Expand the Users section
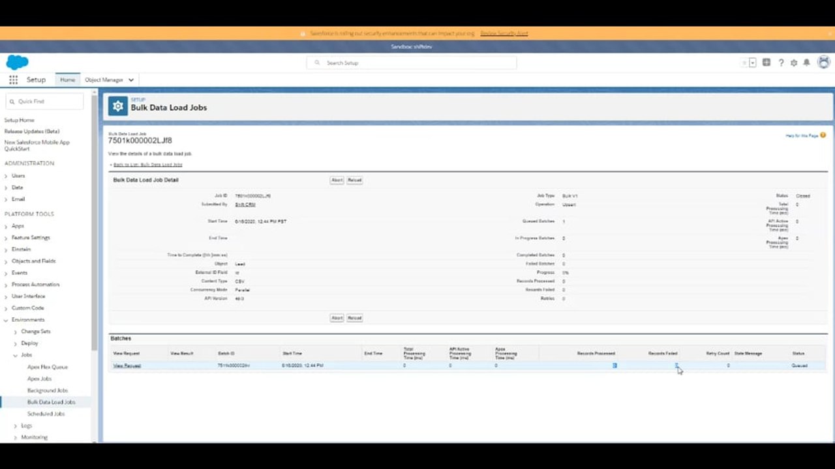This screenshot has height=469, width=835. (6, 176)
